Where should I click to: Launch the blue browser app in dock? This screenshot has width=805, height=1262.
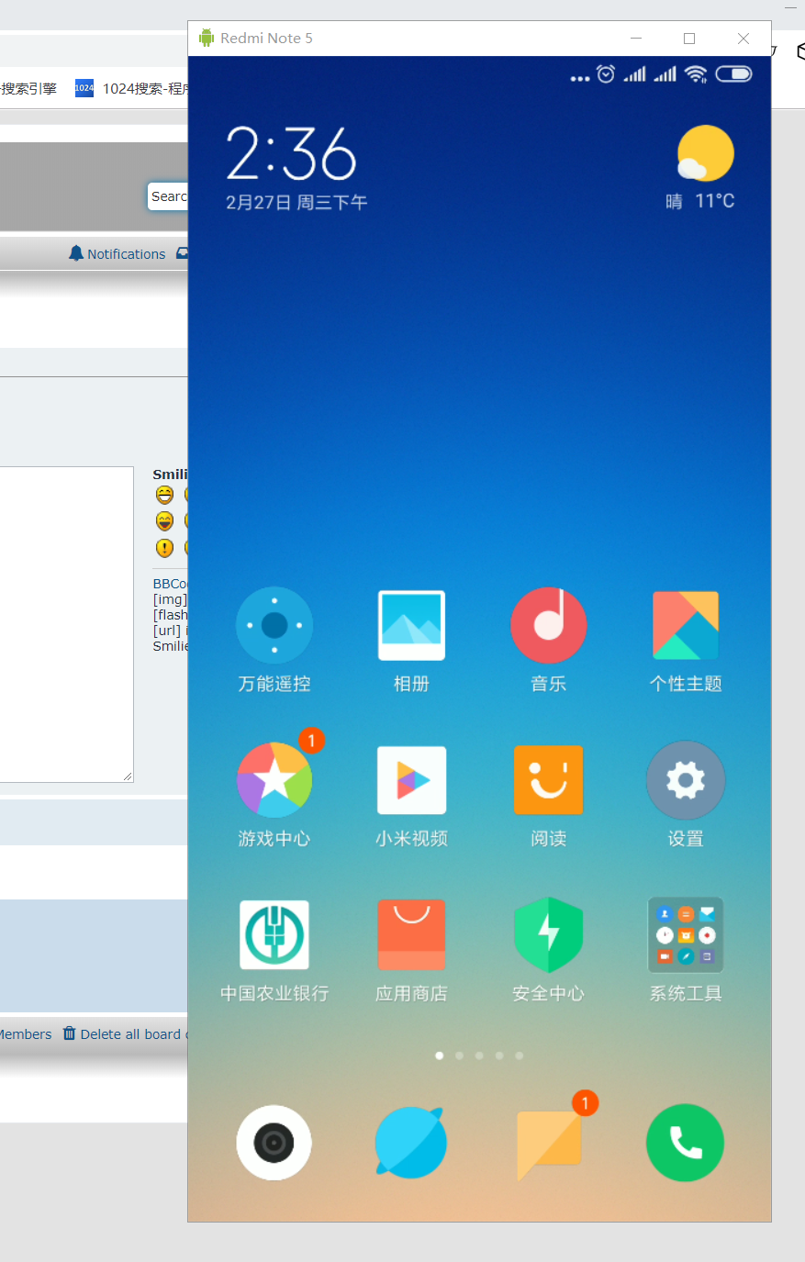pos(411,1143)
